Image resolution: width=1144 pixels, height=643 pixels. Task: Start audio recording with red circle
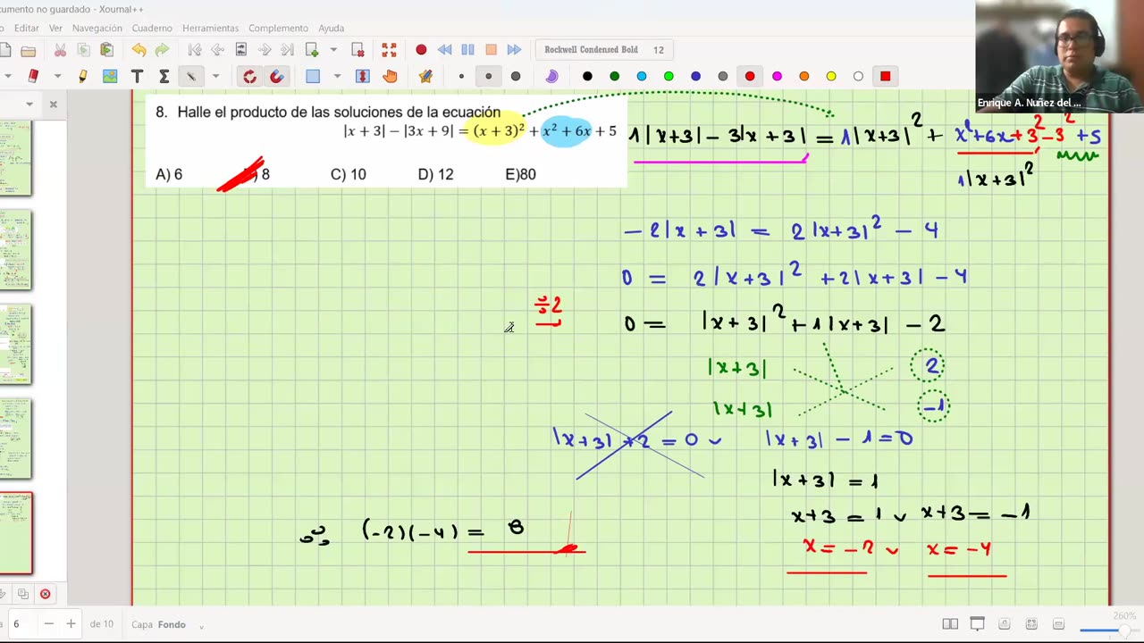click(421, 50)
